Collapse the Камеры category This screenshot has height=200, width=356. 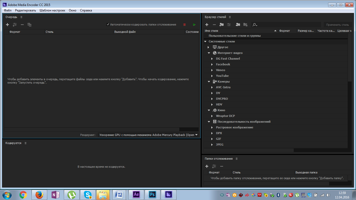[209, 82]
